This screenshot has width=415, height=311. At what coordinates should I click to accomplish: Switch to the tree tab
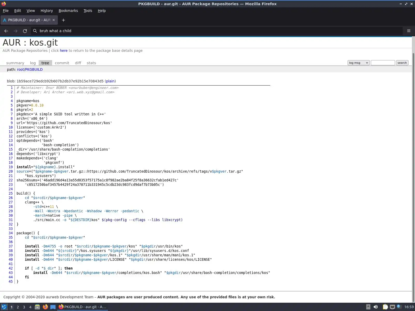tap(45, 63)
